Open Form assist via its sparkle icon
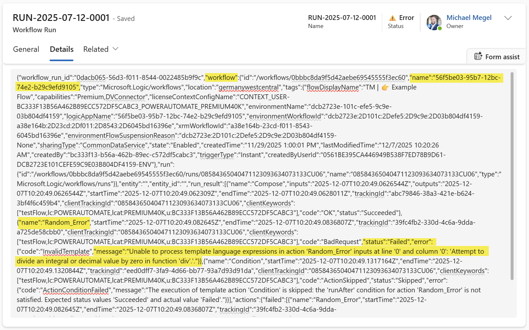 (x=478, y=56)
